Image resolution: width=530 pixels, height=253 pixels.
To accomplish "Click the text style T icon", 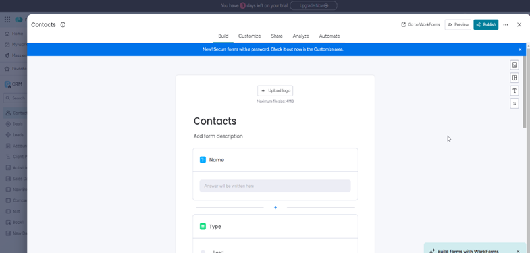I will (514, 91).
